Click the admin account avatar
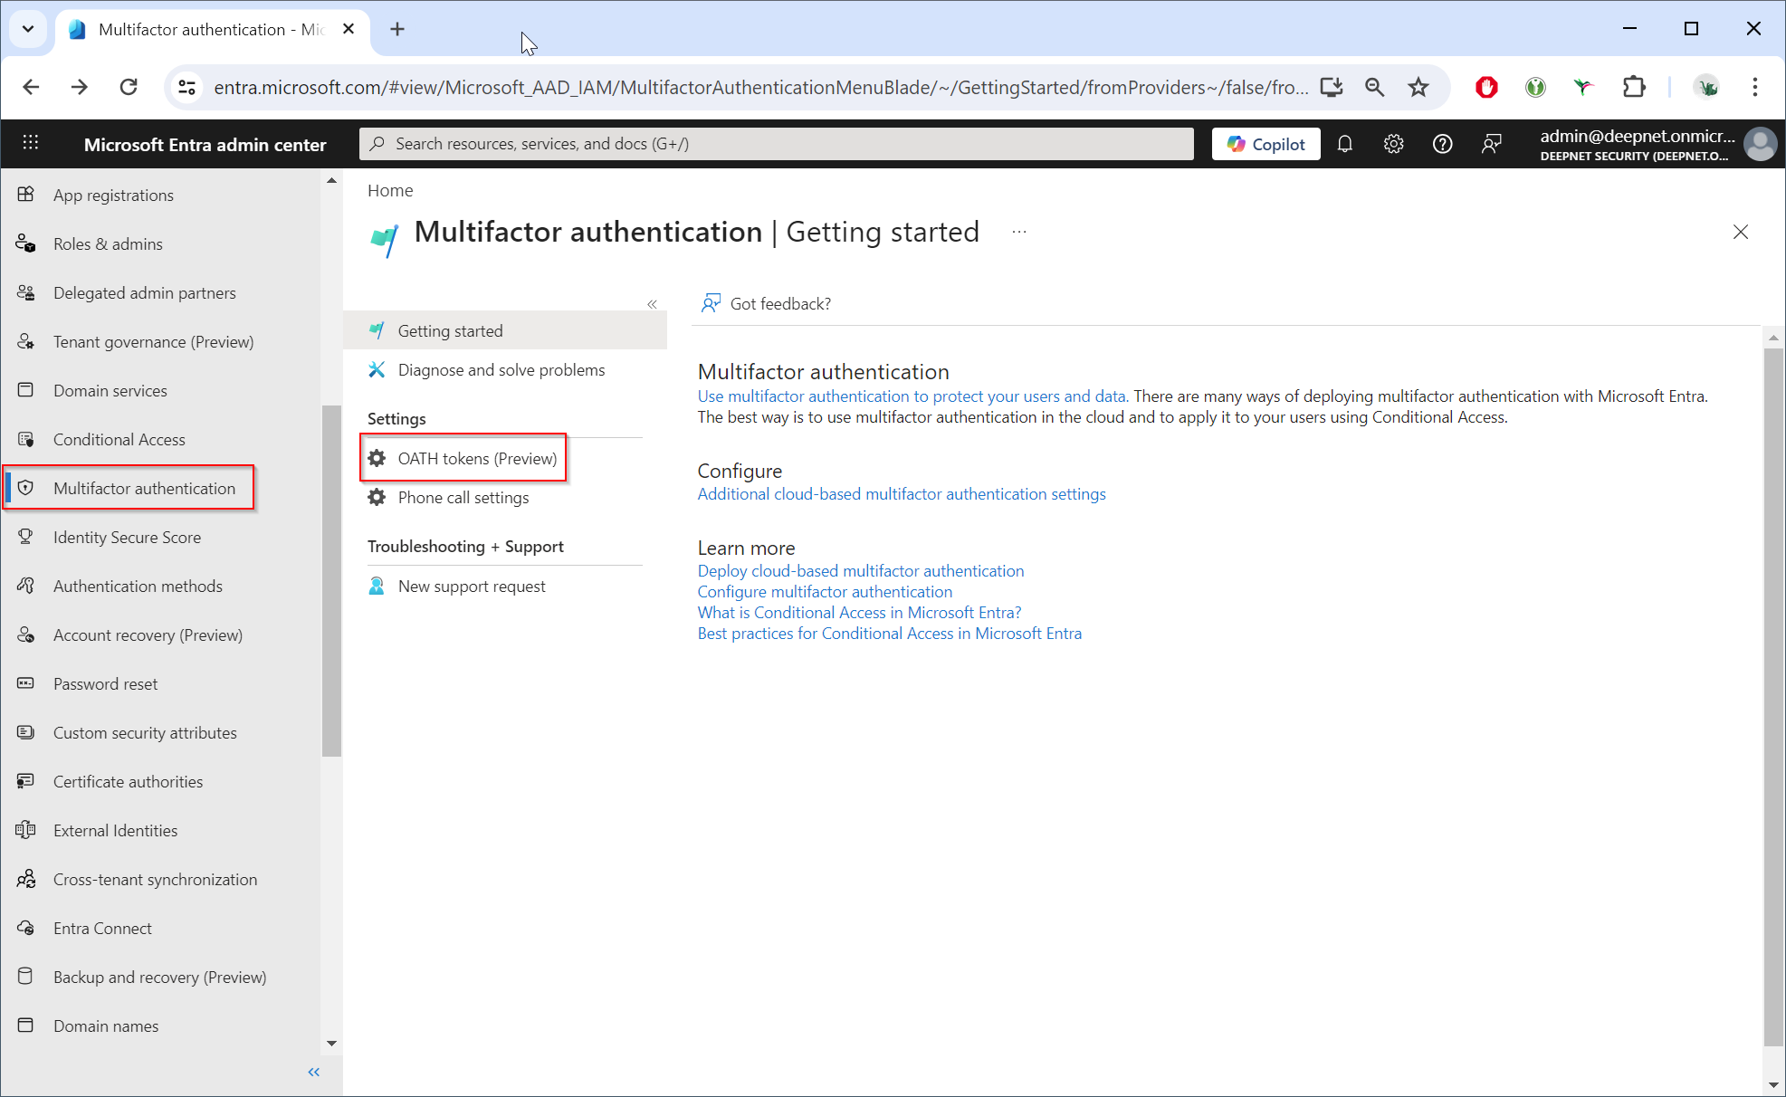Viewport: 1786px width, 1097px height. click(x=1760, y=144)
